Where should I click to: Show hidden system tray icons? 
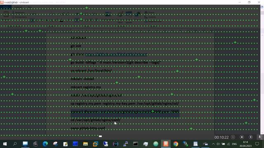click(x=213, y=144)
